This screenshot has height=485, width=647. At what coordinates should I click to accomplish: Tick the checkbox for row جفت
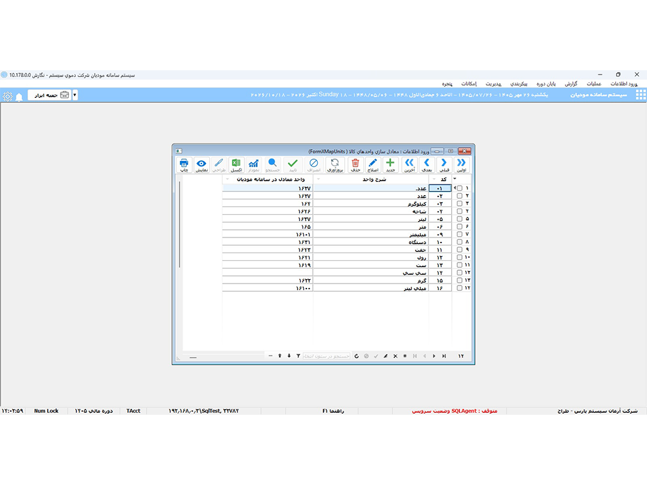(459, 249)
